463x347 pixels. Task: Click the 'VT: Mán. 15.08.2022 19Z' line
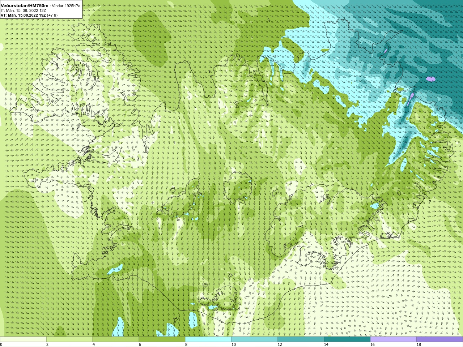(x=23, y=15)
